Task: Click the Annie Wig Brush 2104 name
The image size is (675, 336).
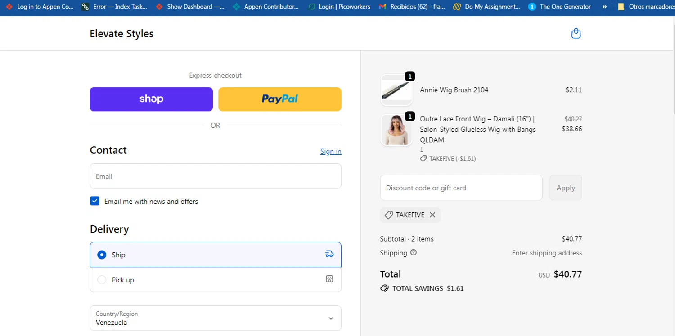Action: [454, 90]
